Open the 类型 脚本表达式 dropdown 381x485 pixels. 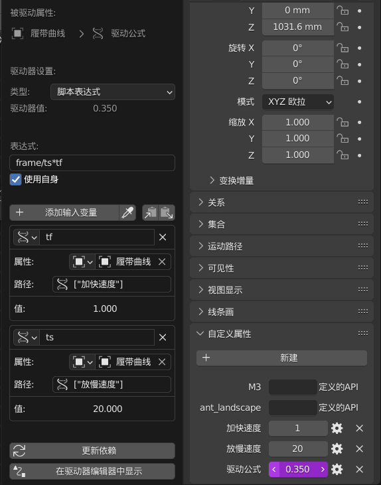pyautogui.click(x=113, y=92)
